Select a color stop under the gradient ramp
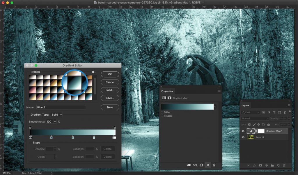This screenshot has height=175, width=298. [51, 137]
